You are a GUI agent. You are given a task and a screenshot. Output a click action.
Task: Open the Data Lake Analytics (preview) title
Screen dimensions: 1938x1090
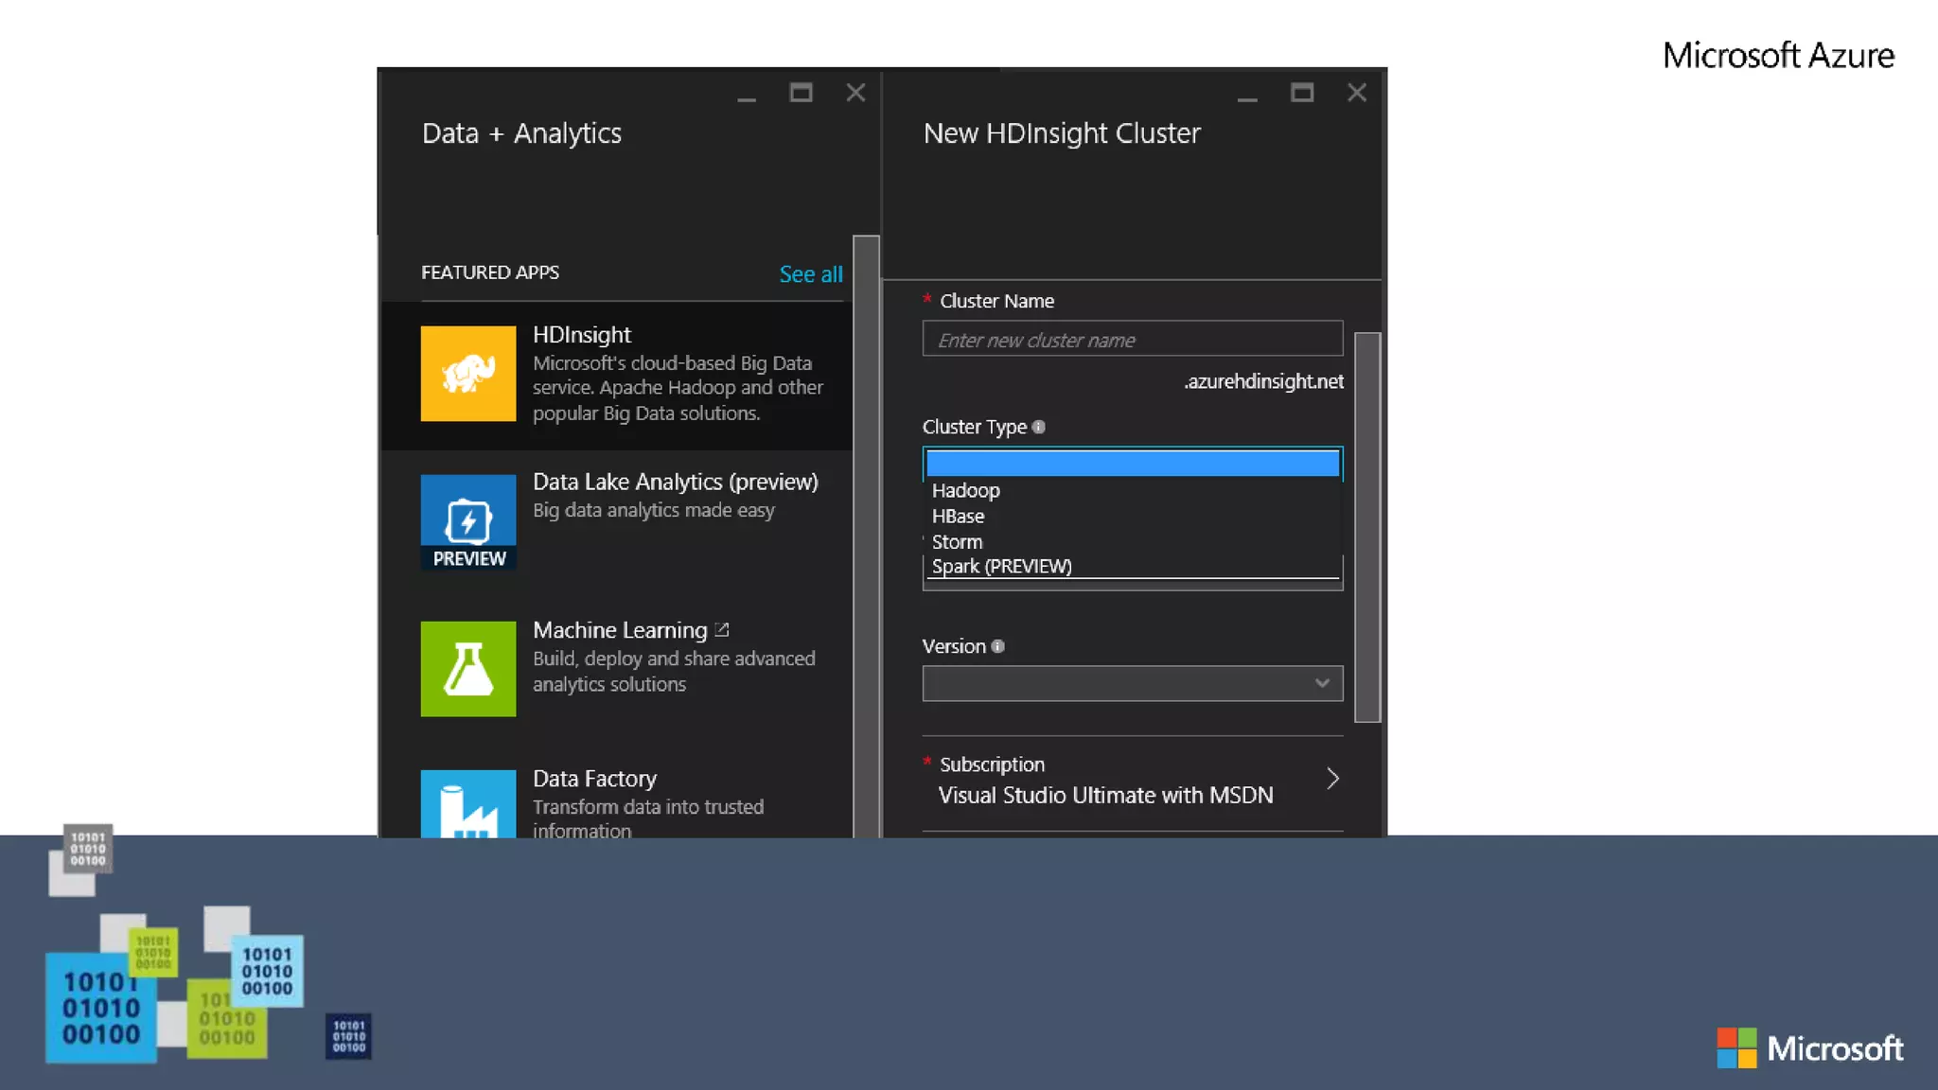pyautogui.click(x=675, y=482)
